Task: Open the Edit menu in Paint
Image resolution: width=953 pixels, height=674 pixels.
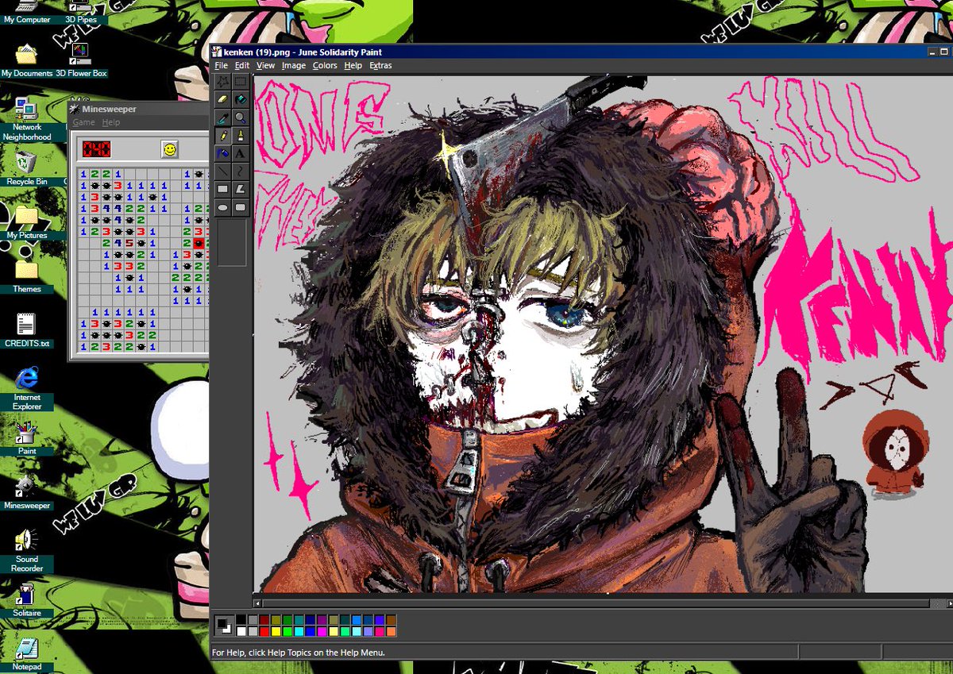Action: 241,65
